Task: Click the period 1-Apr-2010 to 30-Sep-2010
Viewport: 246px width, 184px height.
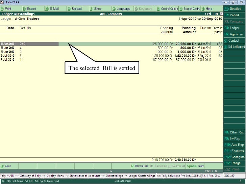Action: pos(200,19)
